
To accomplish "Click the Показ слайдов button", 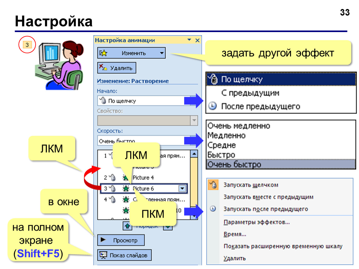I will 125,255.
